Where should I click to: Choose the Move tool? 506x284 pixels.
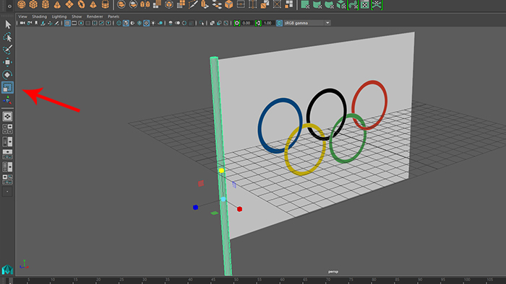tap(7, 62)
